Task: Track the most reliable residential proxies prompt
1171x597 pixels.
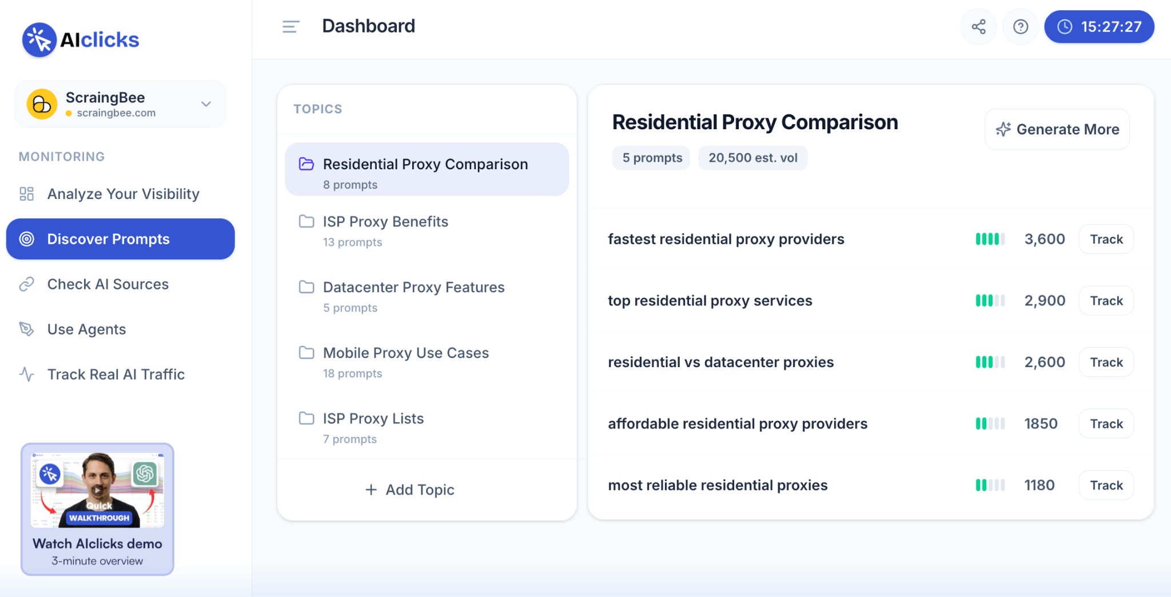Action: point(1106,485)
